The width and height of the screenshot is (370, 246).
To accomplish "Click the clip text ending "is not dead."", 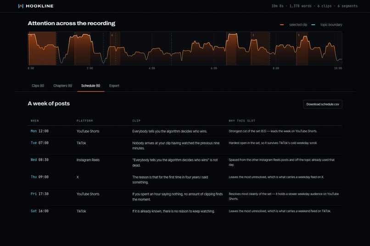I will click(x=175, y=163).
